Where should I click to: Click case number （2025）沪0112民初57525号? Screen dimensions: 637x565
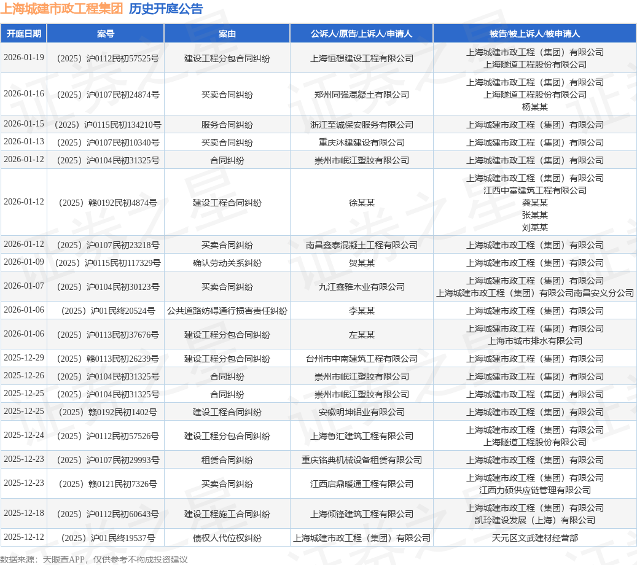(107, 58)
